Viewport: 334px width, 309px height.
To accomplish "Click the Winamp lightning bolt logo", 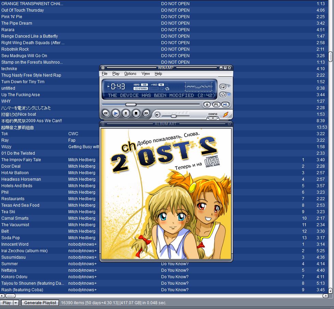I will (226, 115).
